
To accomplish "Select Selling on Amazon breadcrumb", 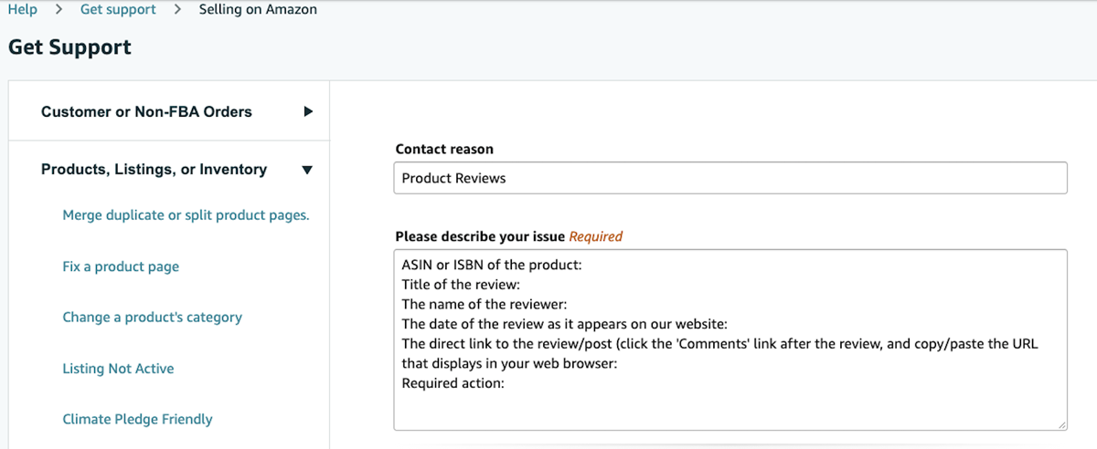I will click(258, 10).
